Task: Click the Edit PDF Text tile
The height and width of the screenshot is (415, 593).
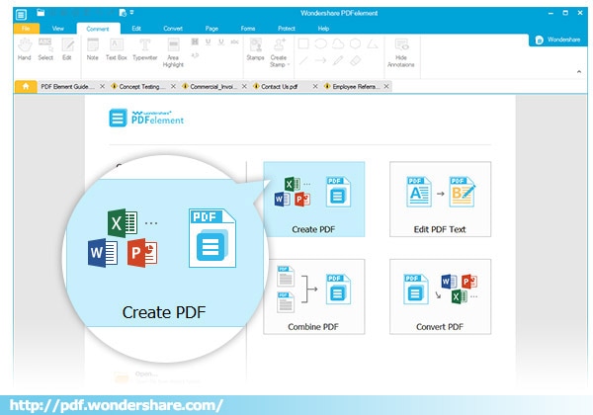Action: (x=440, y=199)
